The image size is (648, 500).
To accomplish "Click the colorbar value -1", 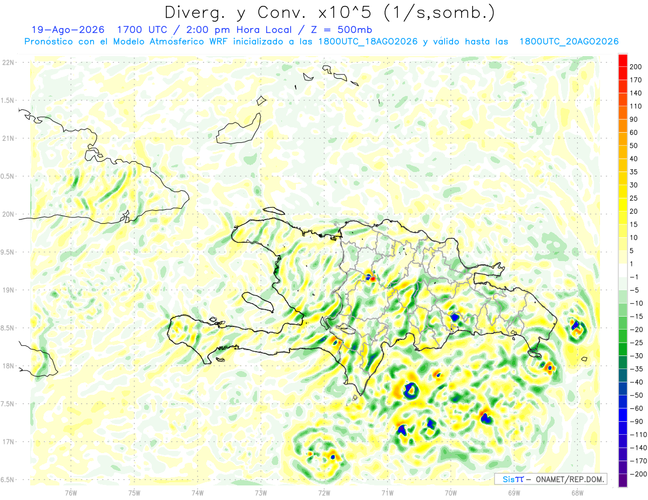I will [x=635, y=277].
